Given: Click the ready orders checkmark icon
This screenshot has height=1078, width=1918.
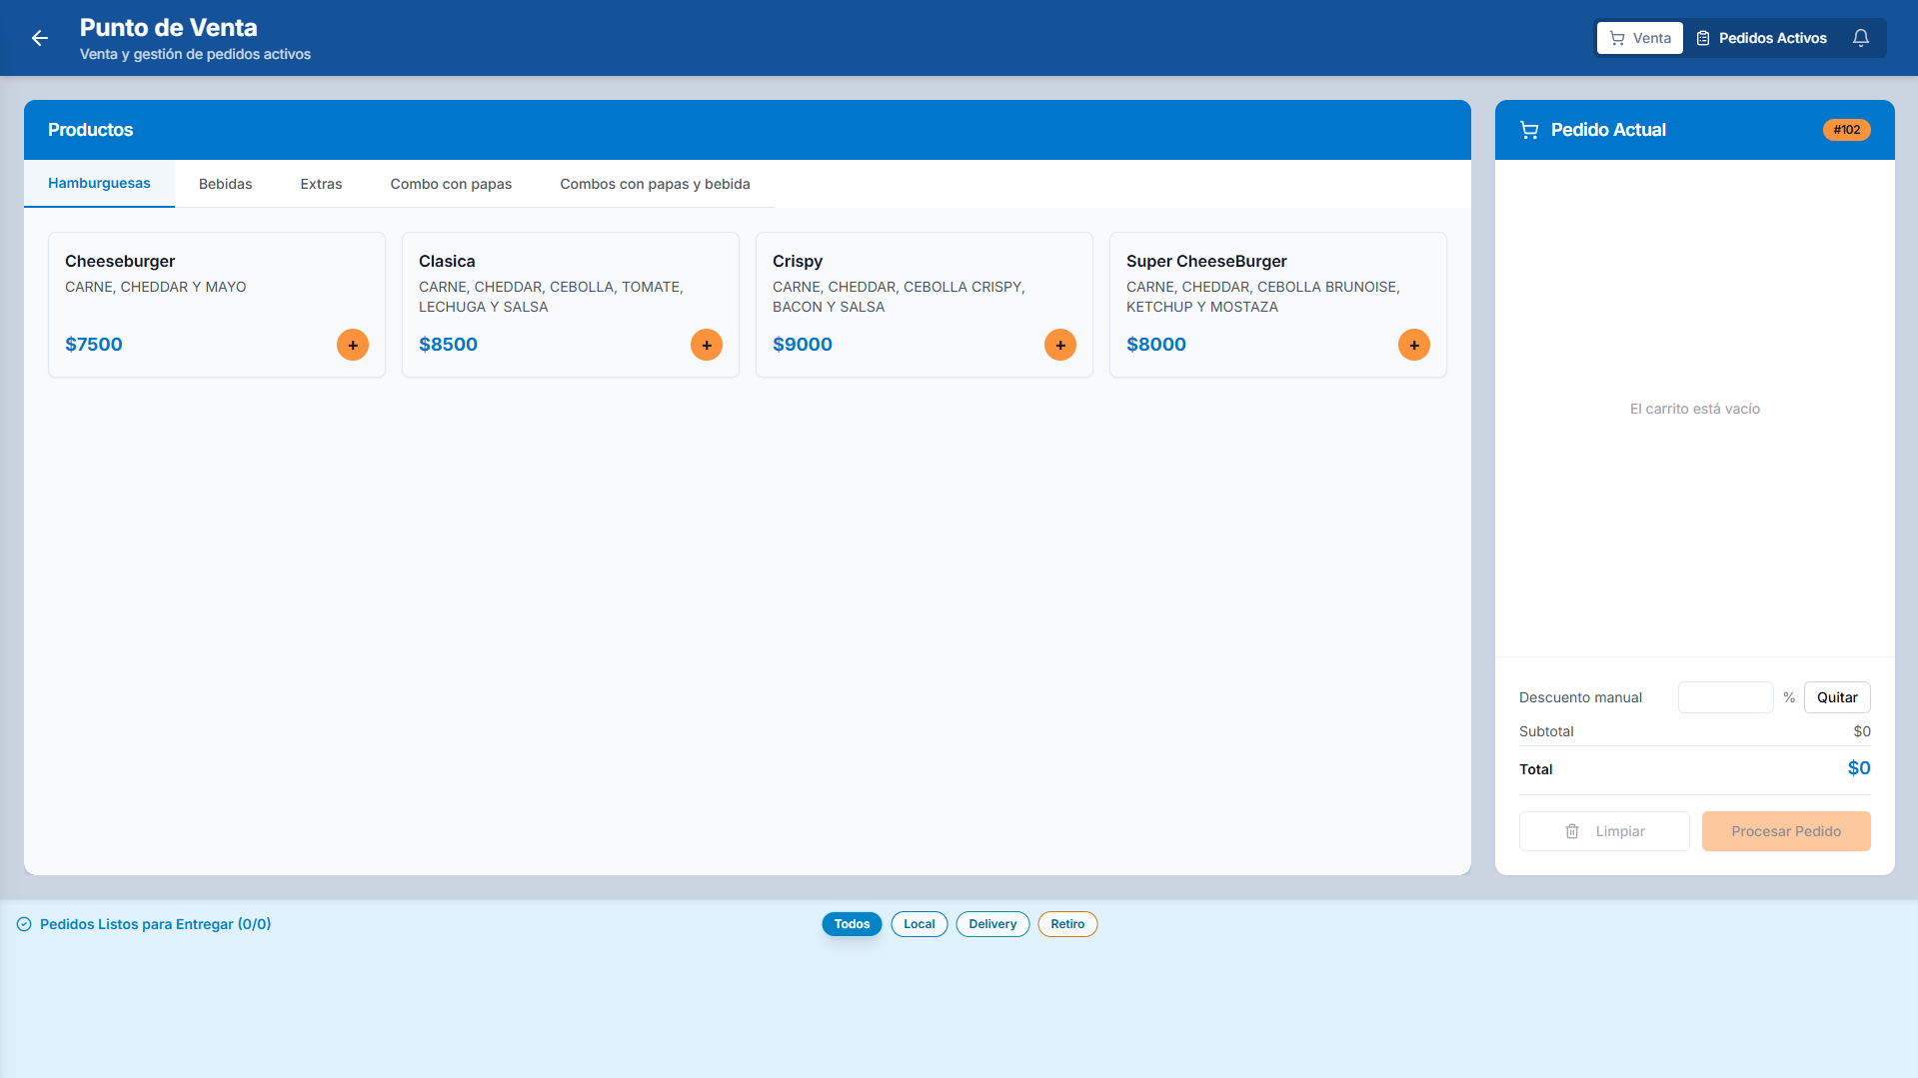Looking at the screenshot, I should (24, 924).
